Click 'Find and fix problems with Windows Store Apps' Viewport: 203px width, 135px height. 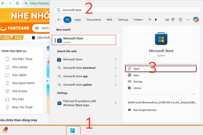click(x=80, y=103)
